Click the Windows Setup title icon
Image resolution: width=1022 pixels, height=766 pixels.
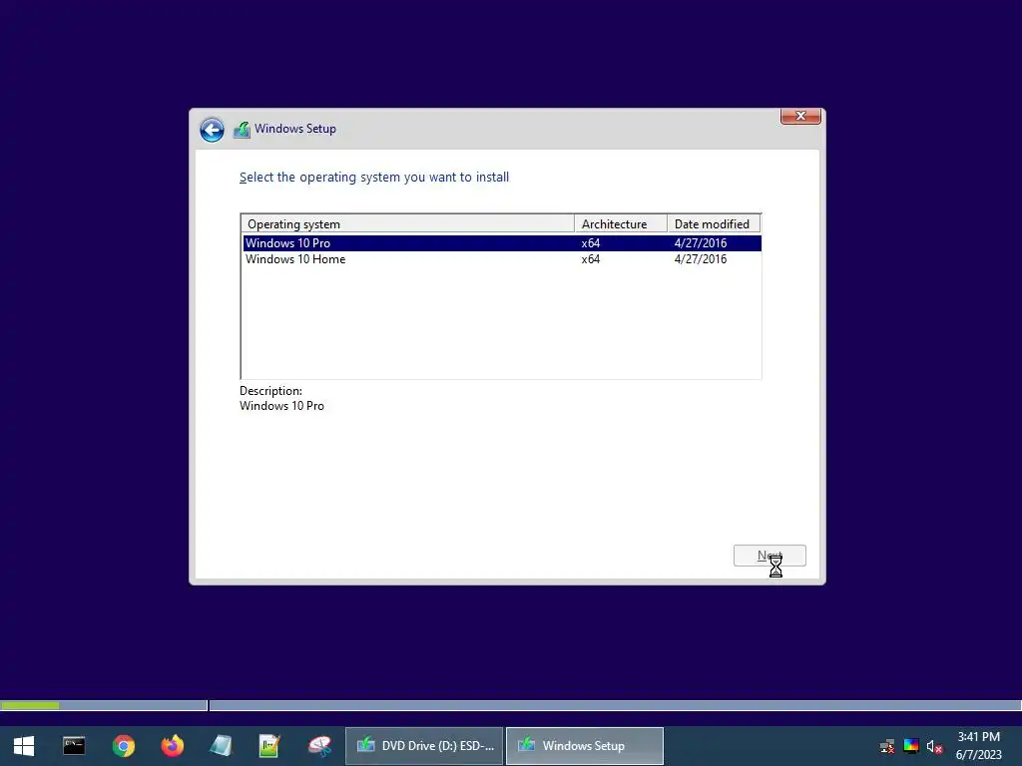pos(242,129)
